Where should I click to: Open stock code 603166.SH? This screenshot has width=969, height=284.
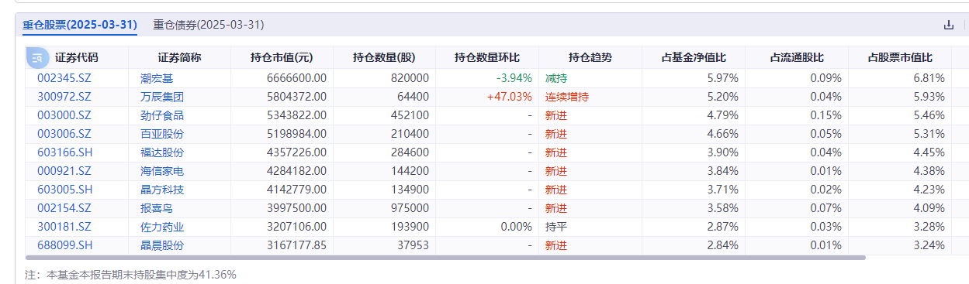click(65, 152)
